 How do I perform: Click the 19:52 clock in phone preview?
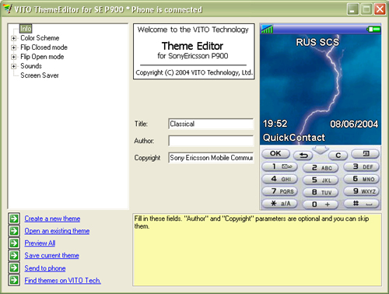coord(275,124)
